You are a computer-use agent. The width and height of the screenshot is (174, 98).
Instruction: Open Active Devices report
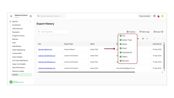(x=18, y=29)
